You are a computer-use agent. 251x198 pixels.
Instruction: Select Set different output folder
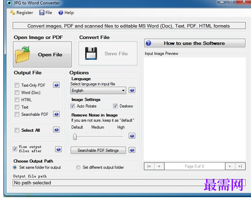coord(78,167)
